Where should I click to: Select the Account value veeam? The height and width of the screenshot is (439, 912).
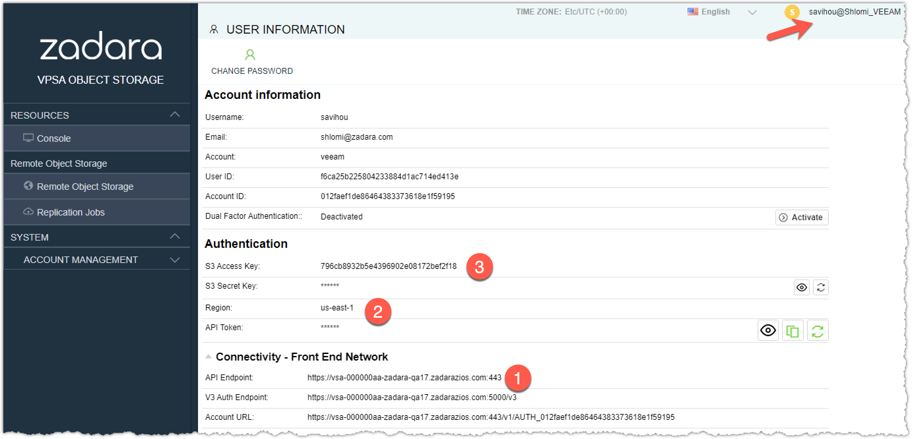click(x=332, y=157)
